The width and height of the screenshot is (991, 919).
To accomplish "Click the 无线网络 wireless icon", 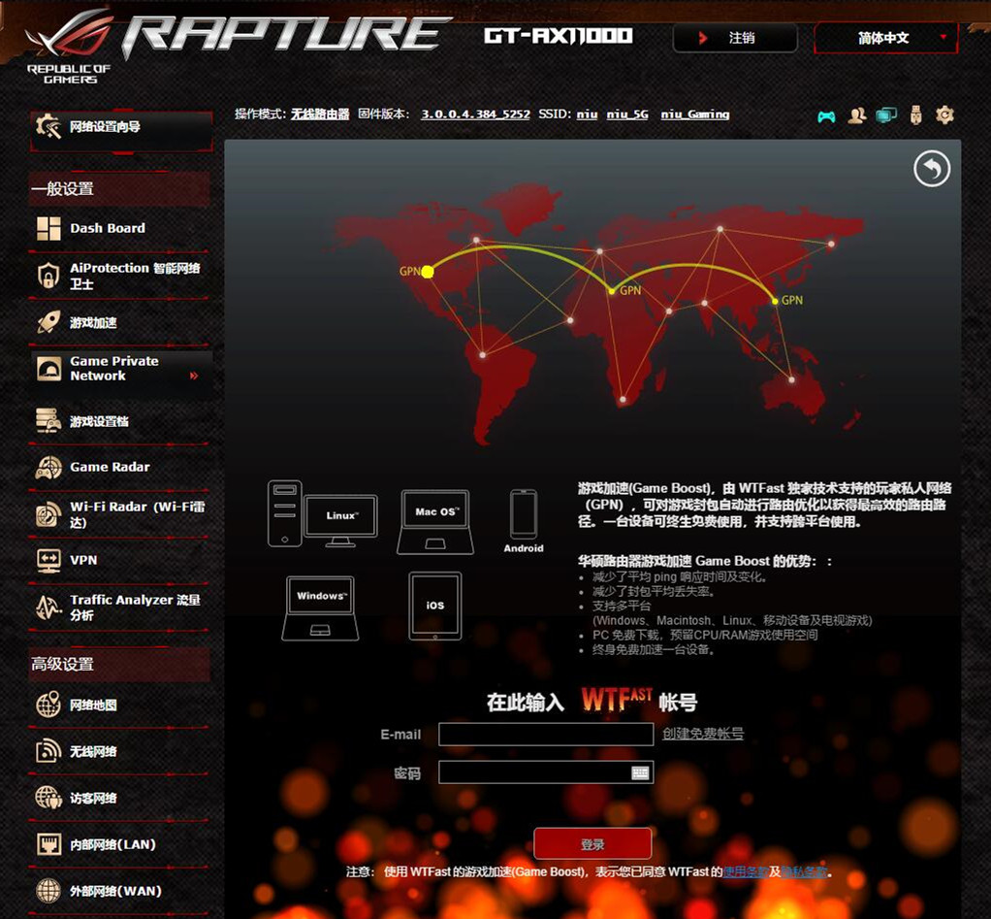I will [48, 751].
